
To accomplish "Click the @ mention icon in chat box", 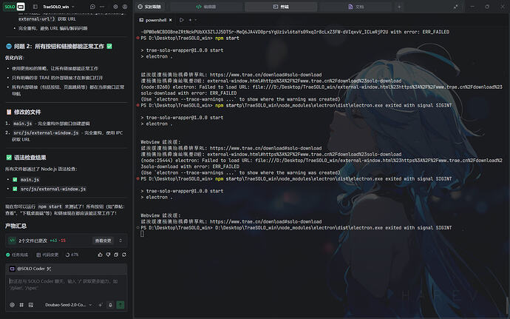I will [13, 305].
